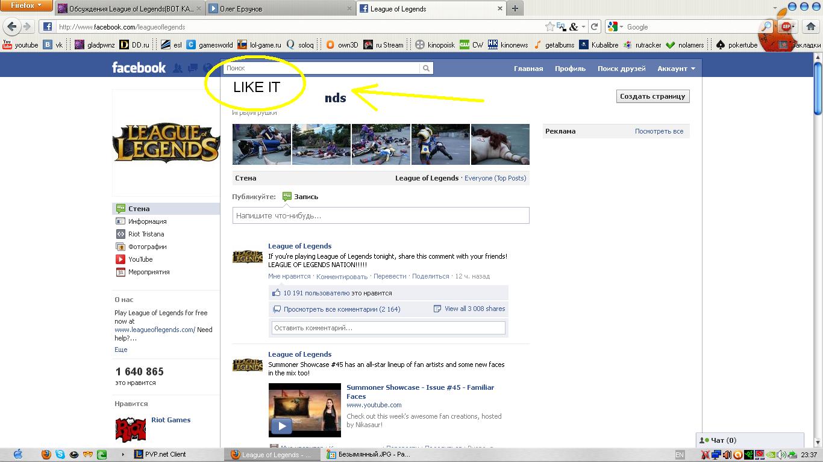Reload the page in Firefox

(x=595, y=26)
